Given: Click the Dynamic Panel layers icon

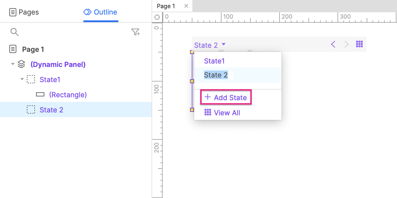Looking at the screenshot, I should pyautogui.click(x=21, y=64).
